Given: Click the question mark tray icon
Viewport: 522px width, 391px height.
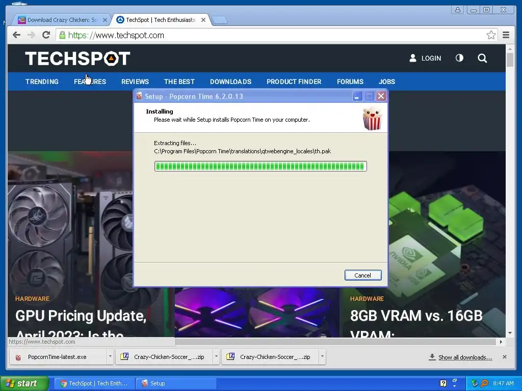Looking at the screenshot, I should pos(443,383).
